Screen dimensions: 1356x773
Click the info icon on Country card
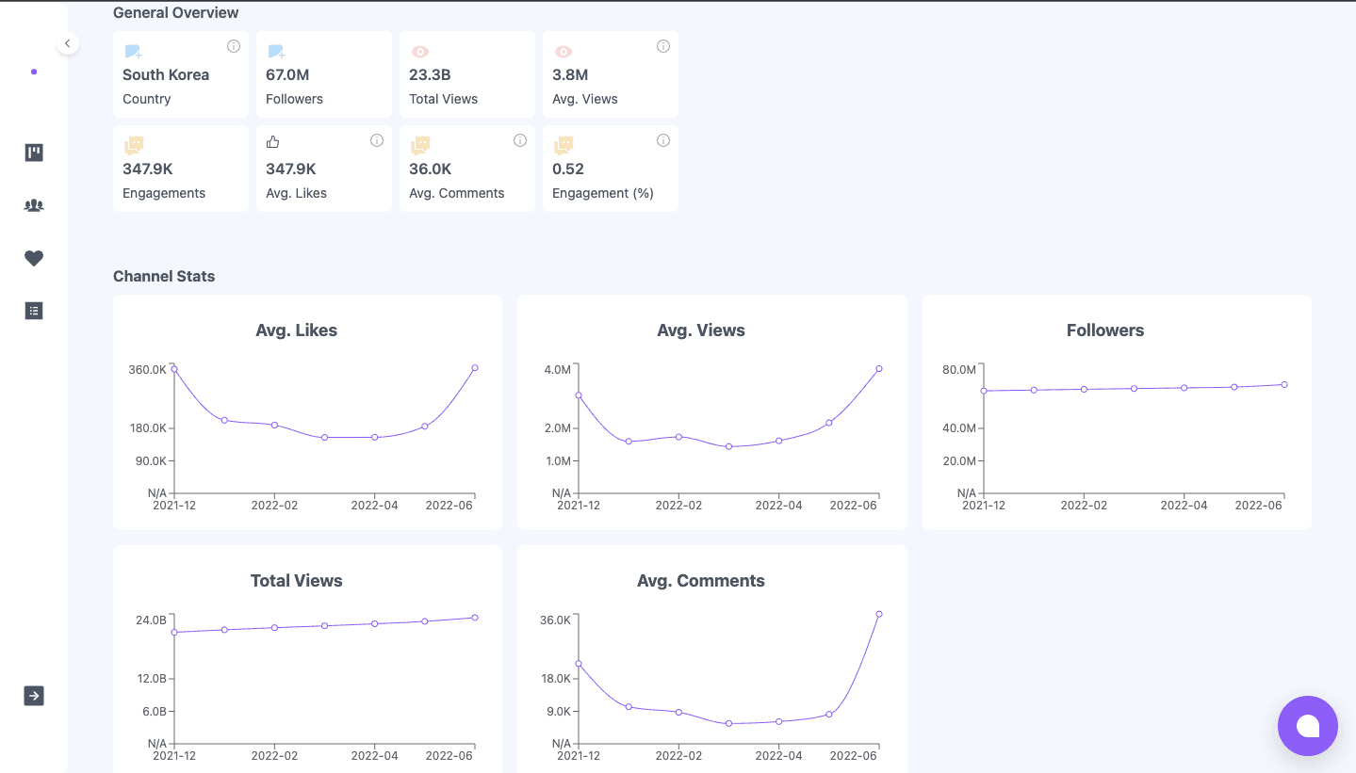(x=234, y=46)
